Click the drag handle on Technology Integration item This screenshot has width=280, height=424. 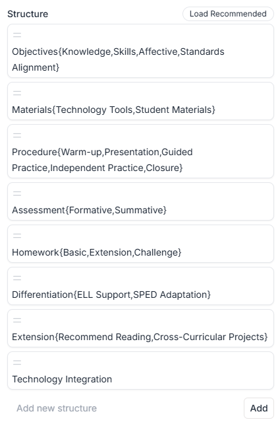tap(17, 363)
